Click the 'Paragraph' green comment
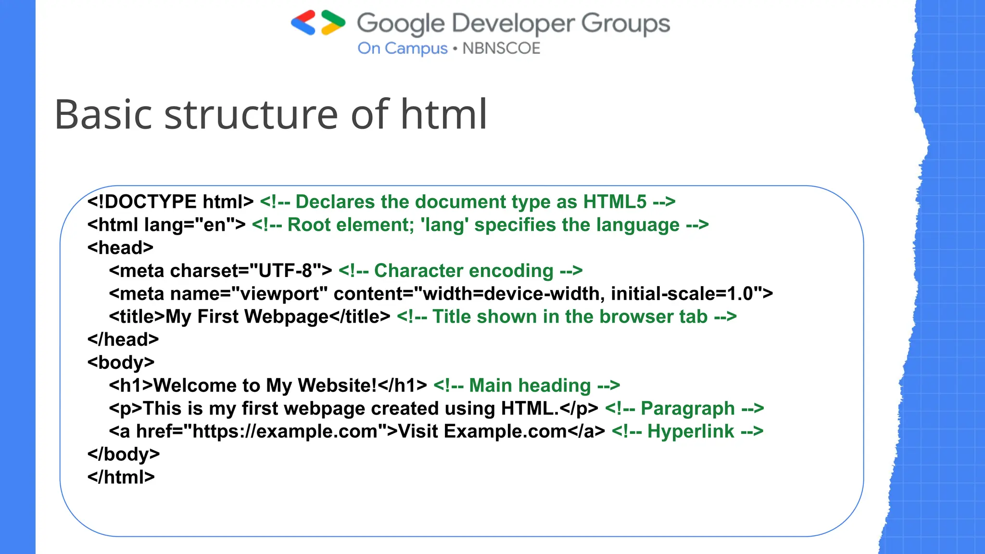The height and width of the screenshot is (554, 985). click(x=684, y=409)
